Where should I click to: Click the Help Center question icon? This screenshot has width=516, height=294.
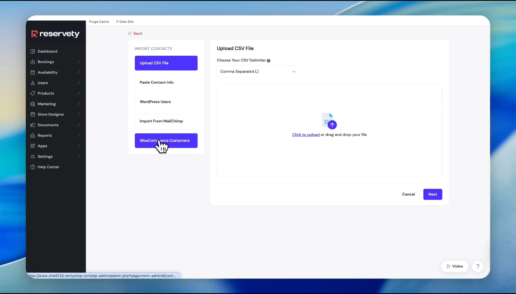tap(33, 167)
